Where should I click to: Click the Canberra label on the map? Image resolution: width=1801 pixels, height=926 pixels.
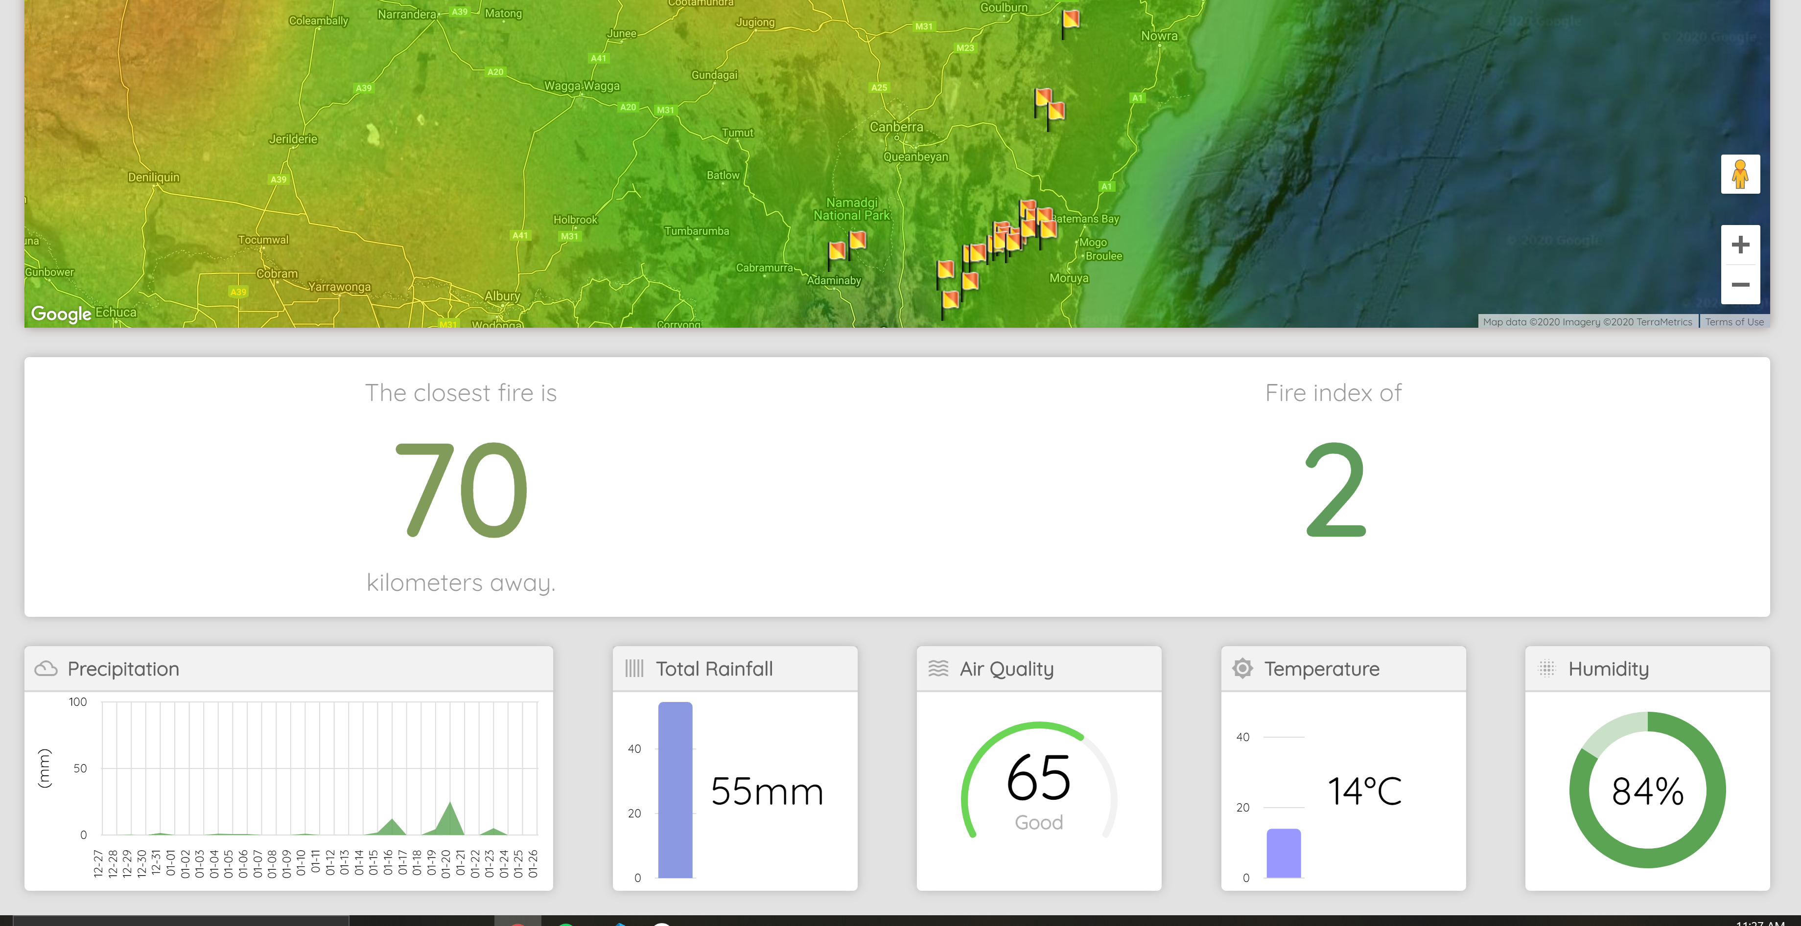tap(896, 127)
